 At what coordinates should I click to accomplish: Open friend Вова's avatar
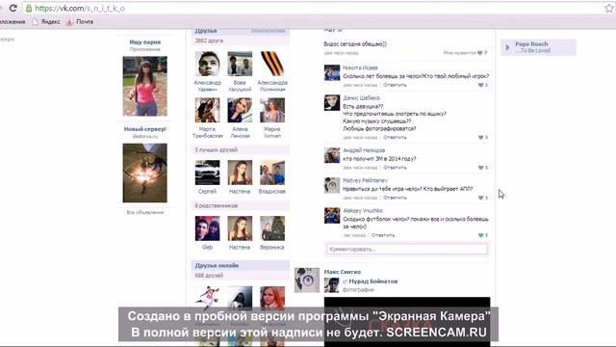tap(240, 64)
